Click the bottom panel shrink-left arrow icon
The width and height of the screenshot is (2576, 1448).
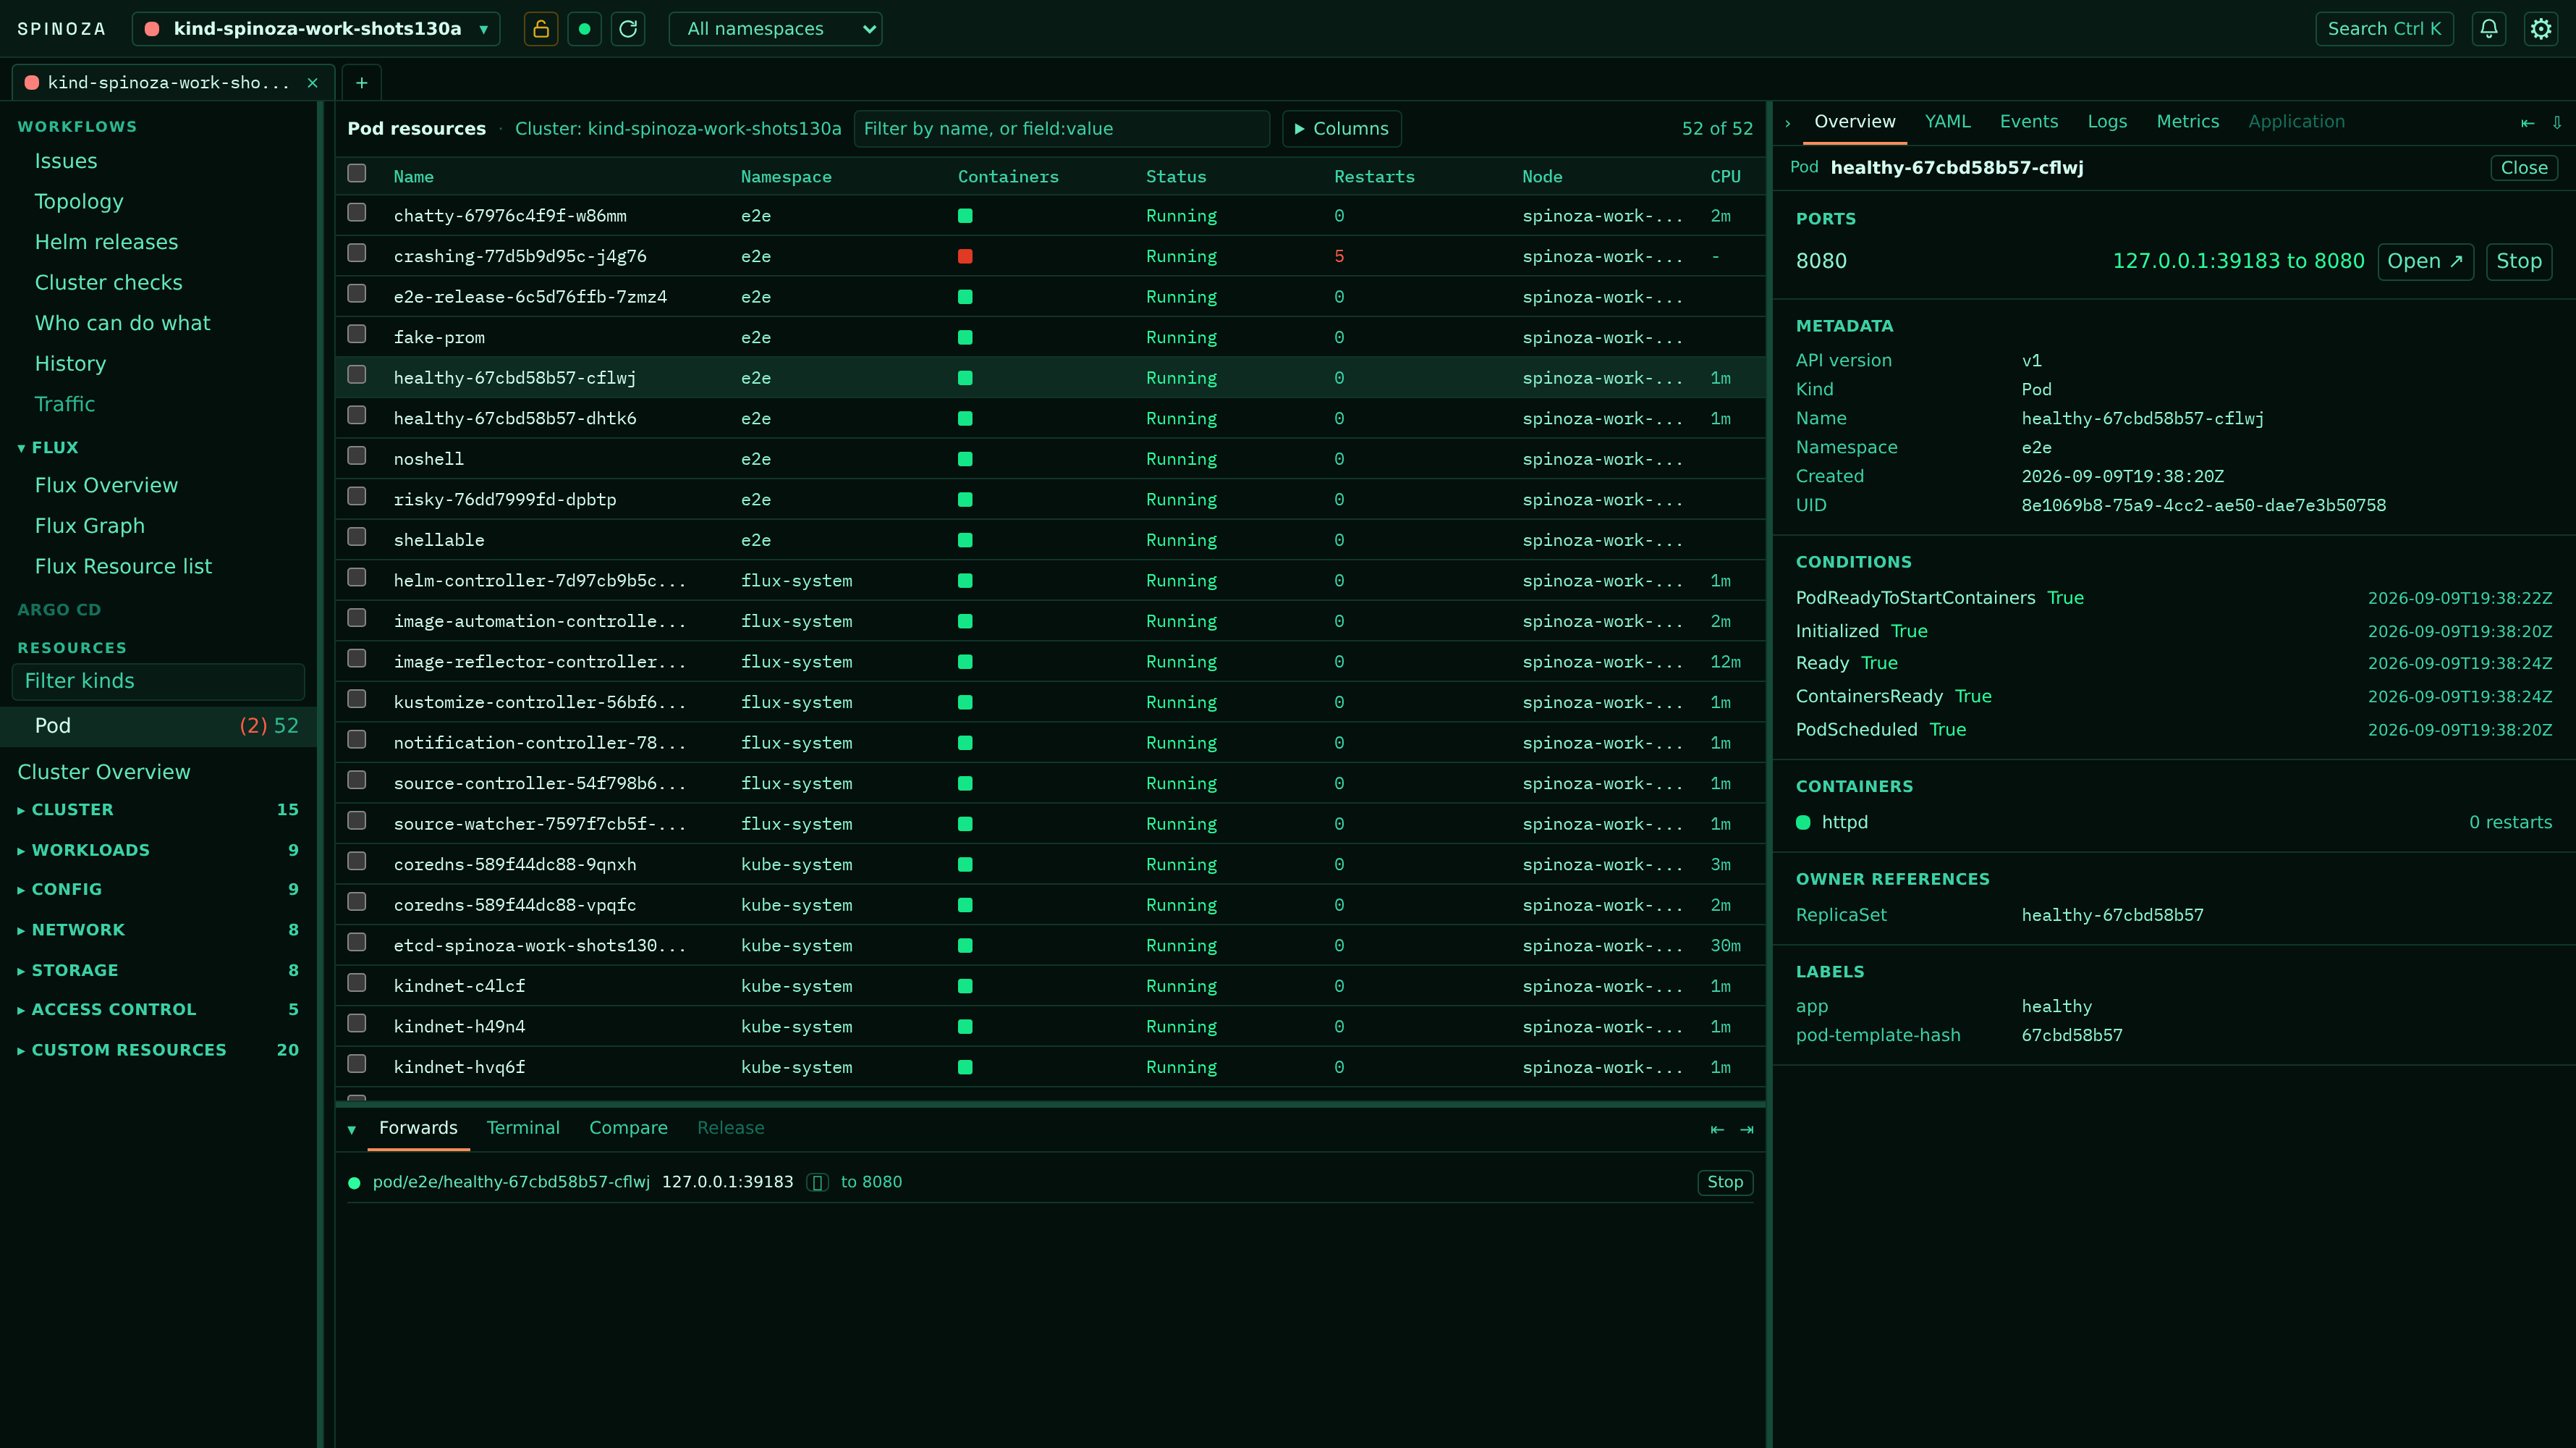[1717, 1129]
